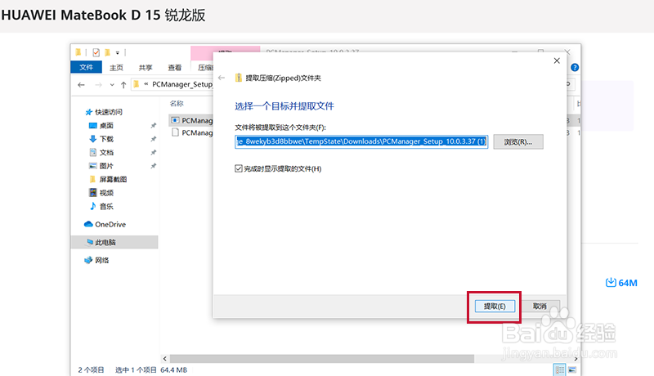Image resolution: width=654 pixels, height=376 pixels.
Task: Click the pin icon next to 下载
Action: [x=154, y=139]
